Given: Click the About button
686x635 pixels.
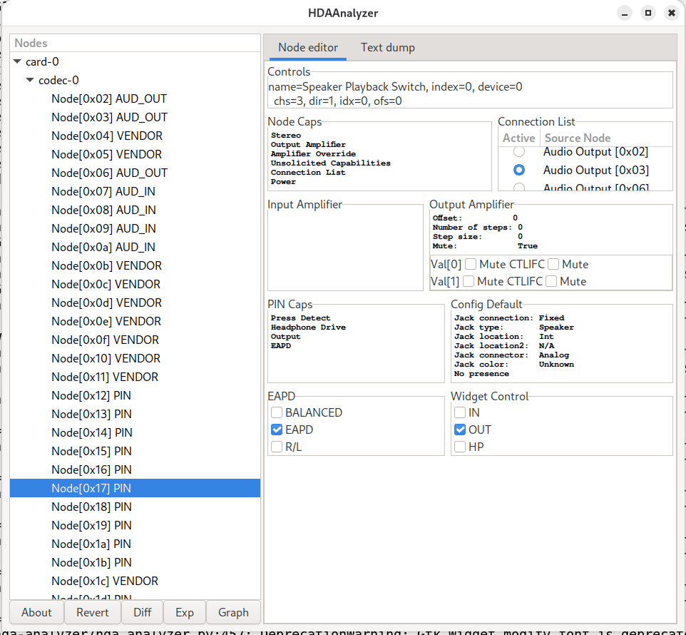Looking at the screenshot, I should (x=36, y=612).
